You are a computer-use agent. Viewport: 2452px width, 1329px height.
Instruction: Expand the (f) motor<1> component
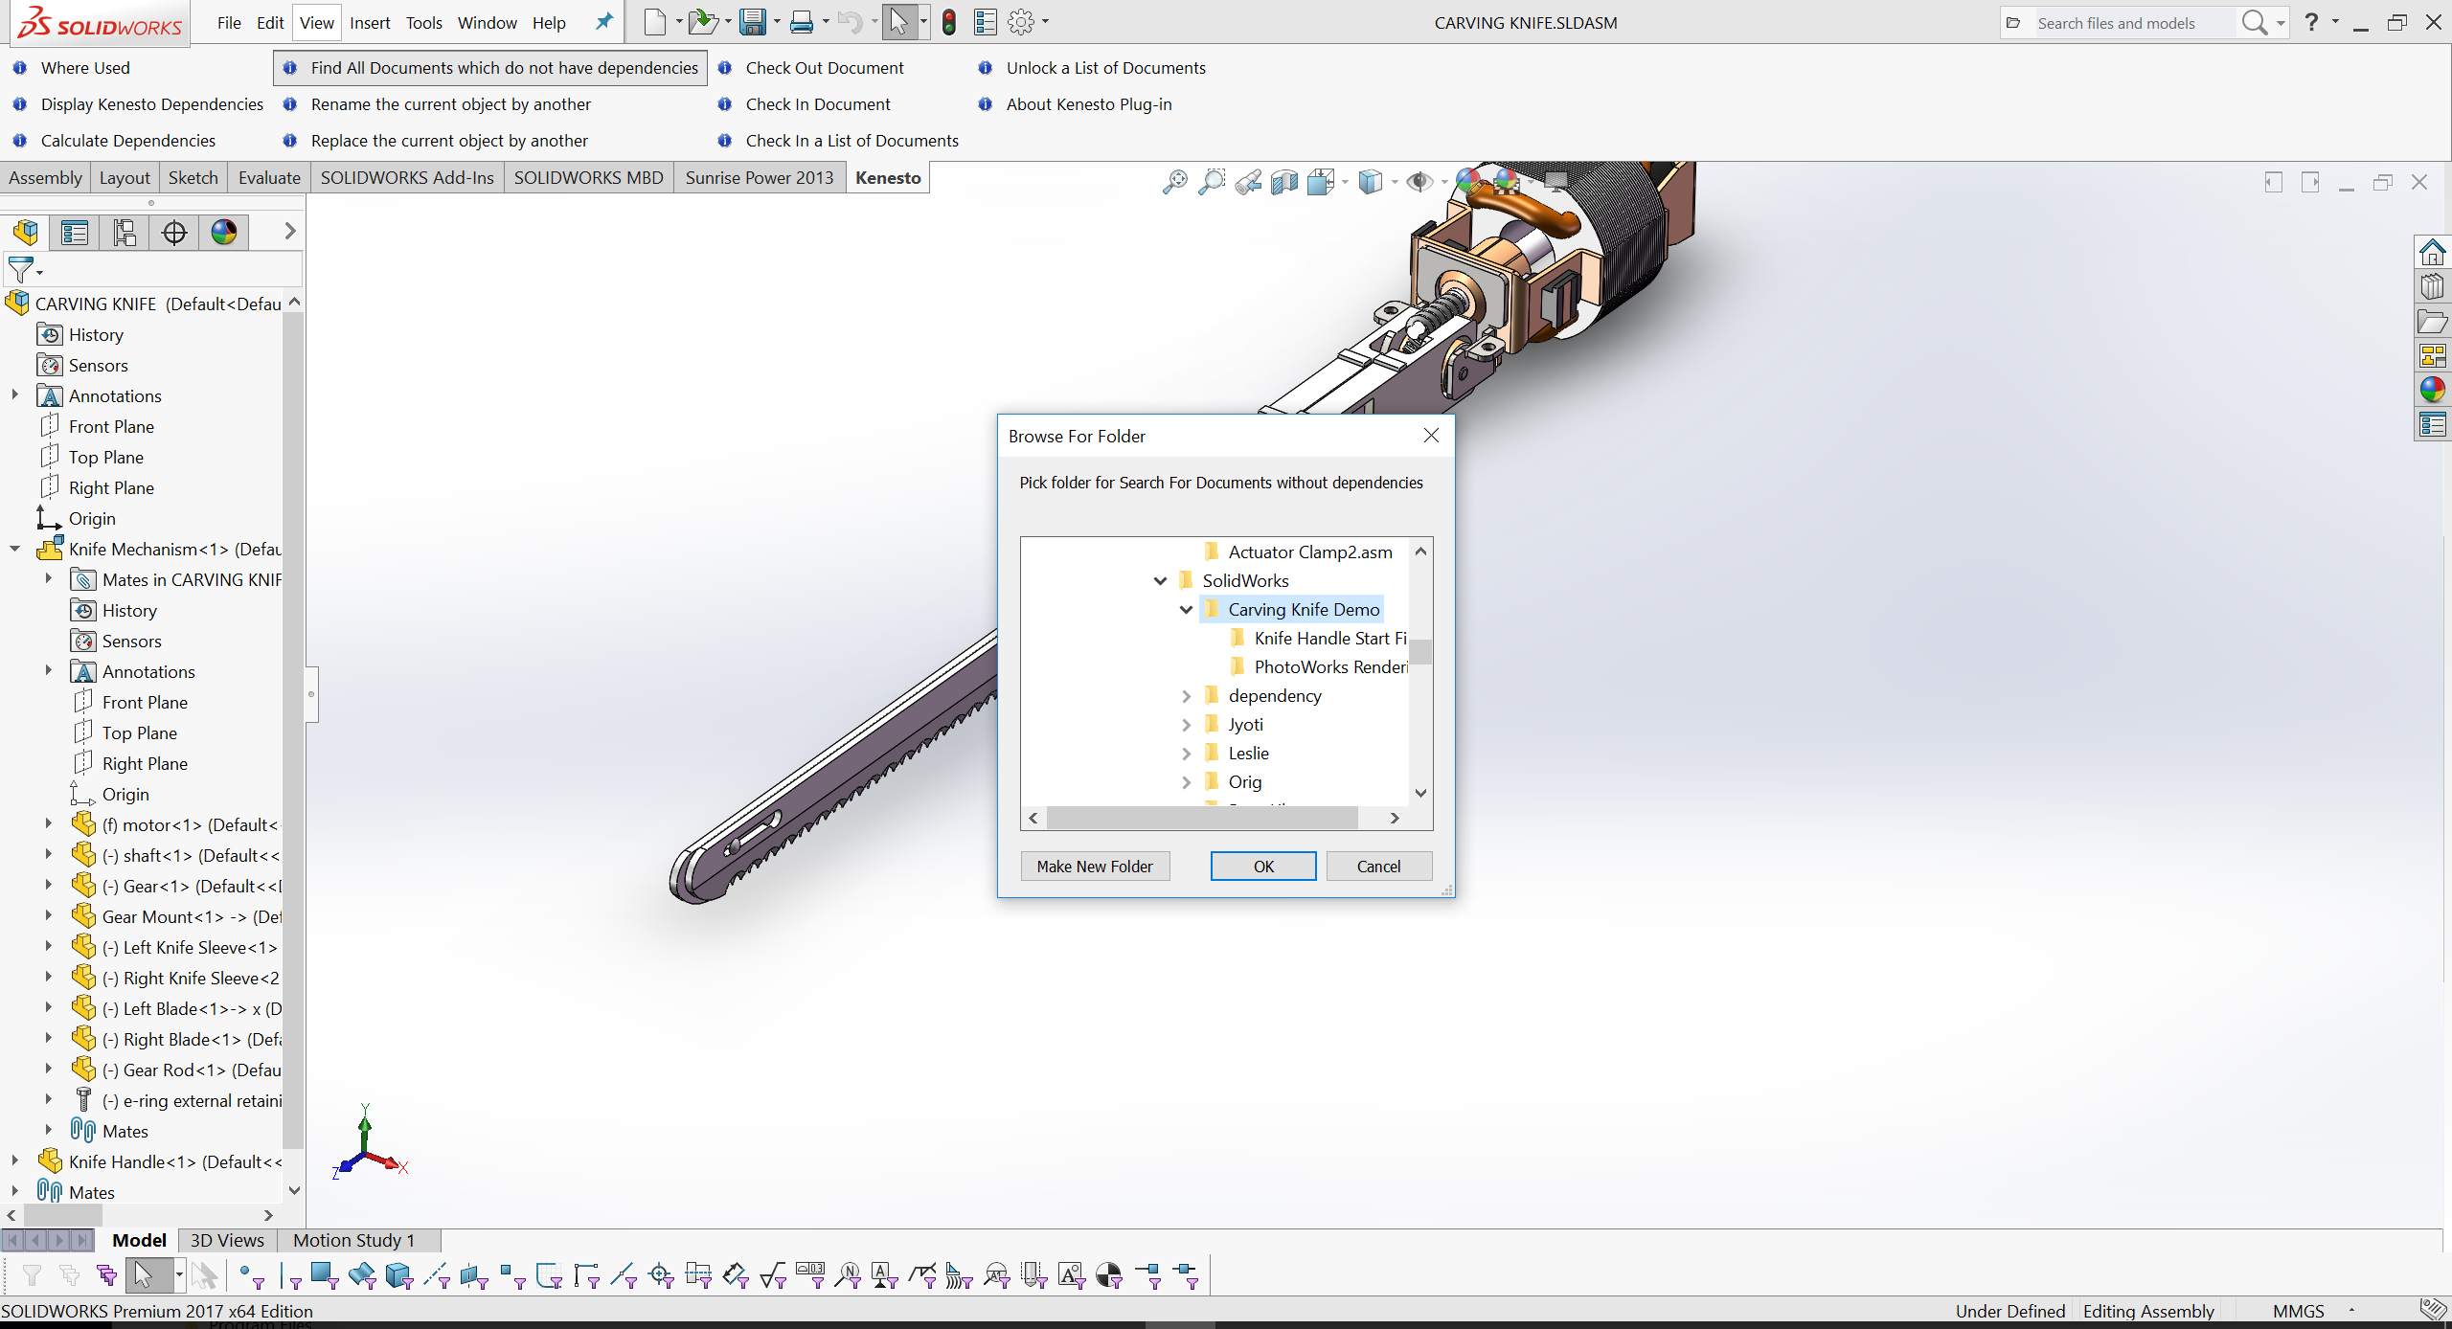(48, 823)
